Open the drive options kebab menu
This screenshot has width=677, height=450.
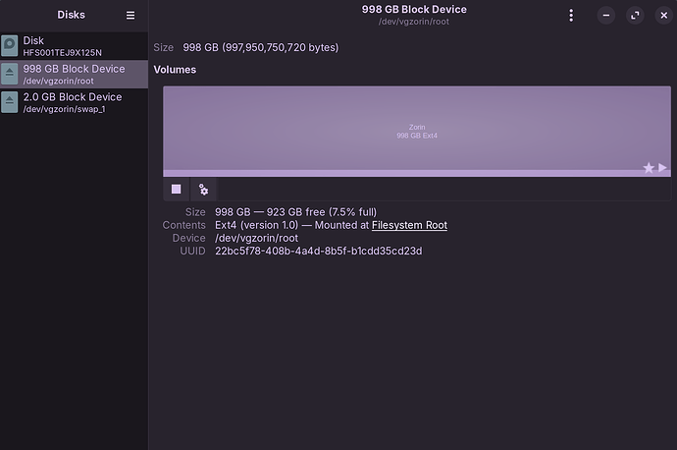coord(571,16)
